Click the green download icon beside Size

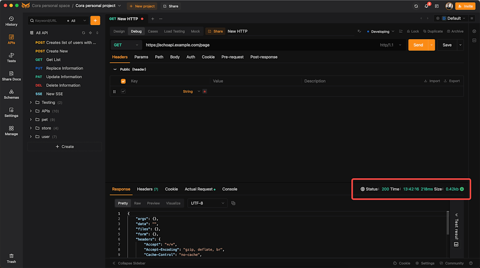462,189
